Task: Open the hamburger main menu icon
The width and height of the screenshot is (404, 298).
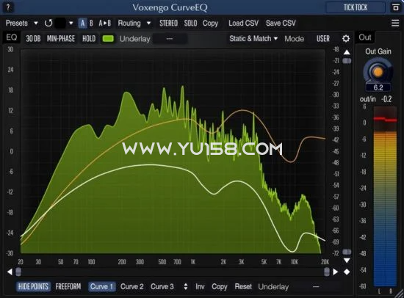Action: [x=395, y=23]
